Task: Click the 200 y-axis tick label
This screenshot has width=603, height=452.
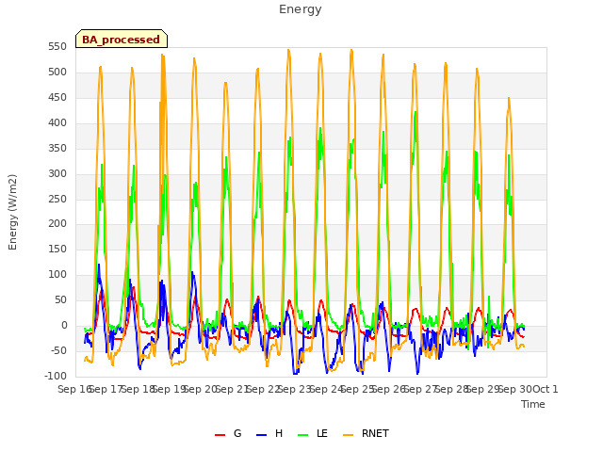Action: point(57,224)
